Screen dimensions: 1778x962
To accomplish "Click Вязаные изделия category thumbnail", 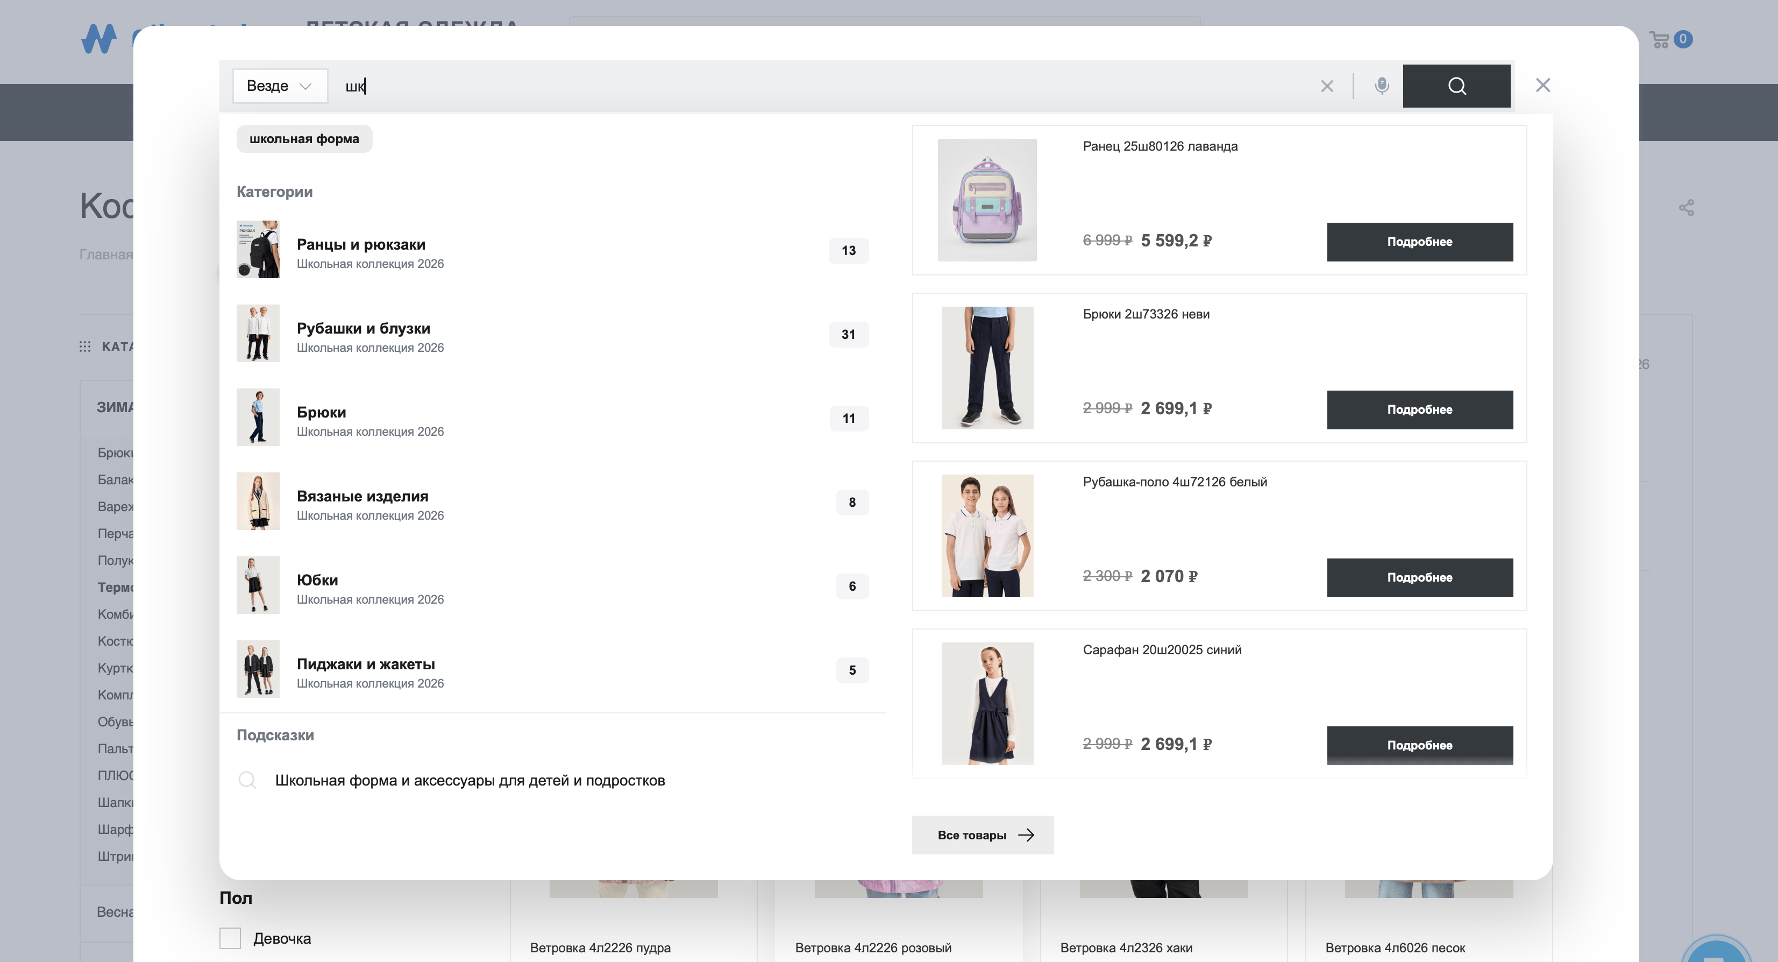I will tap(258, 501).
